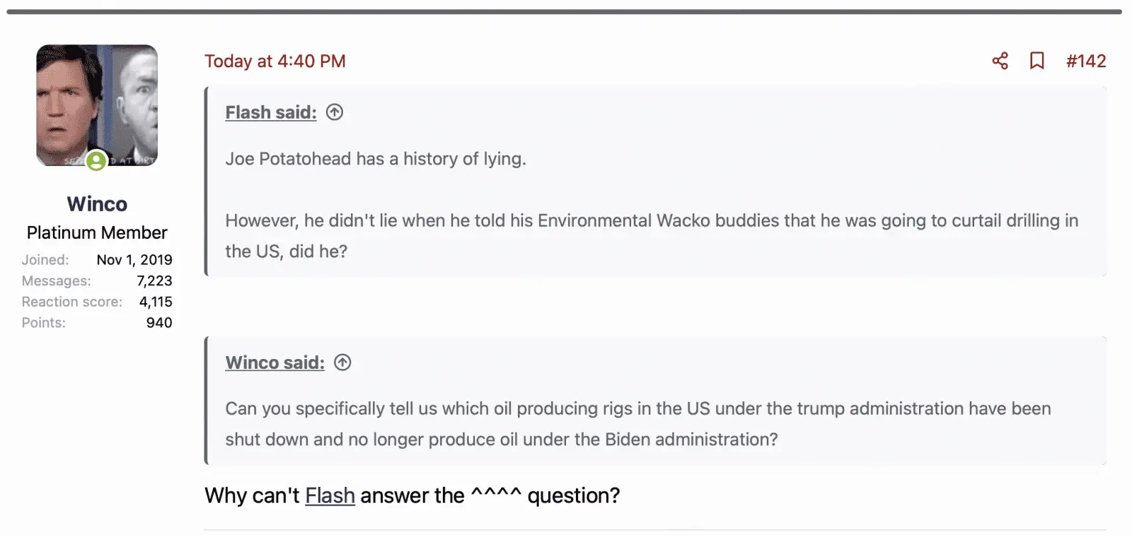This screenshot has height=537, width=1132.
Task: Click the arrow icon beside "Winco said:"
Action: pos(342,362)
